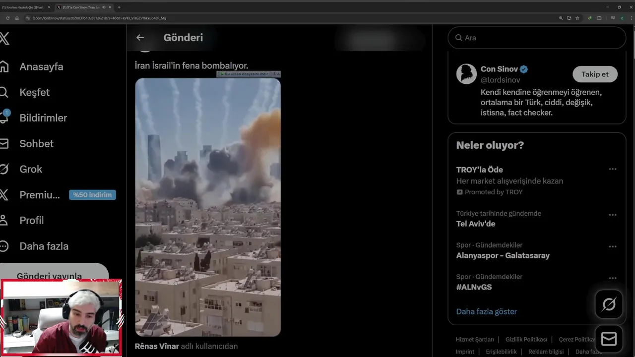Go back with the arrow beside Gönderi
This screenshot has height=357, width=635.
coord(140,37)
